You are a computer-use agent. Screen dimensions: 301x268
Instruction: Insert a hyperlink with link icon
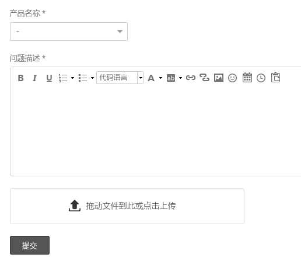click(191, 78)
